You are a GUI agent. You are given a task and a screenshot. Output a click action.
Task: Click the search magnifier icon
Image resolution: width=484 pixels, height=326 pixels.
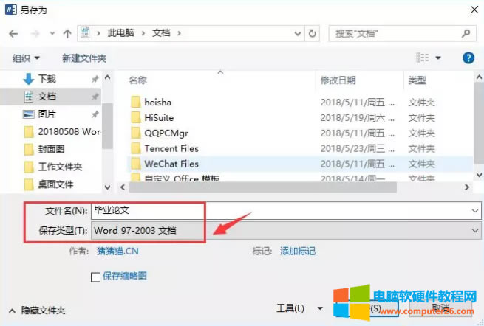tap(466, 33)
